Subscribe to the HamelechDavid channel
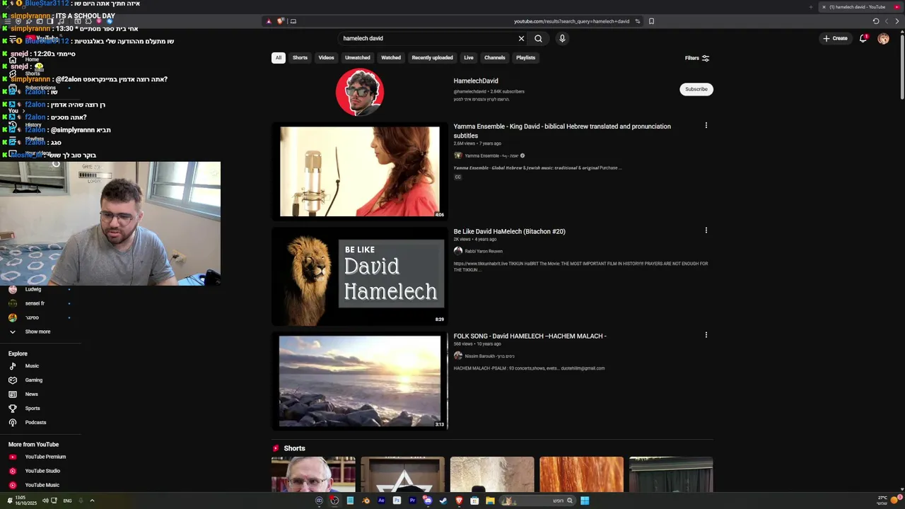This screenshot has width=905, height=509. tap(696, 89)
